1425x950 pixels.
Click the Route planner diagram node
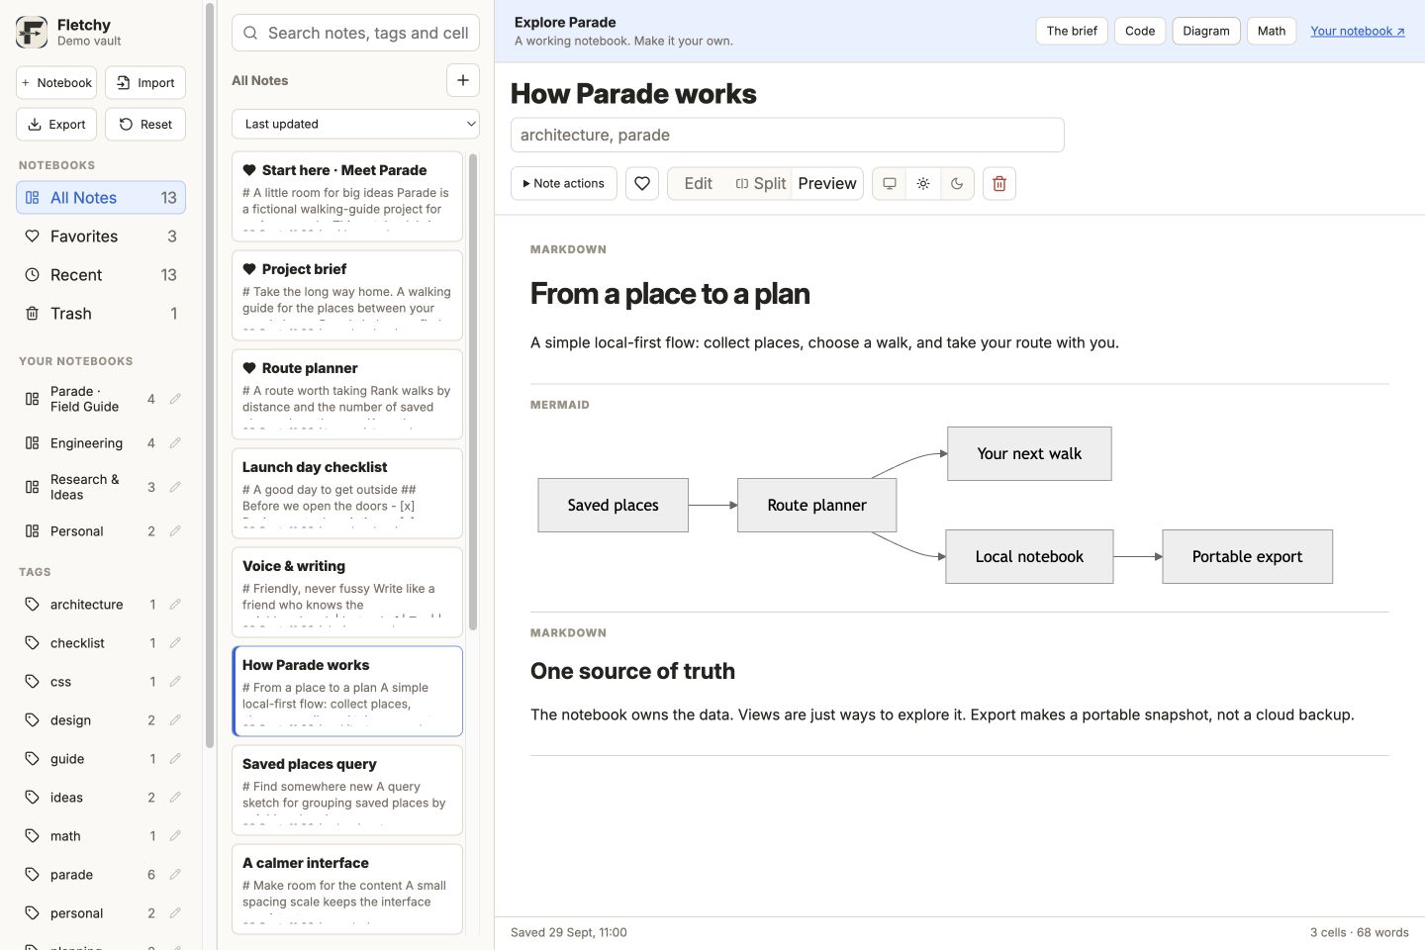click(816, 506)
